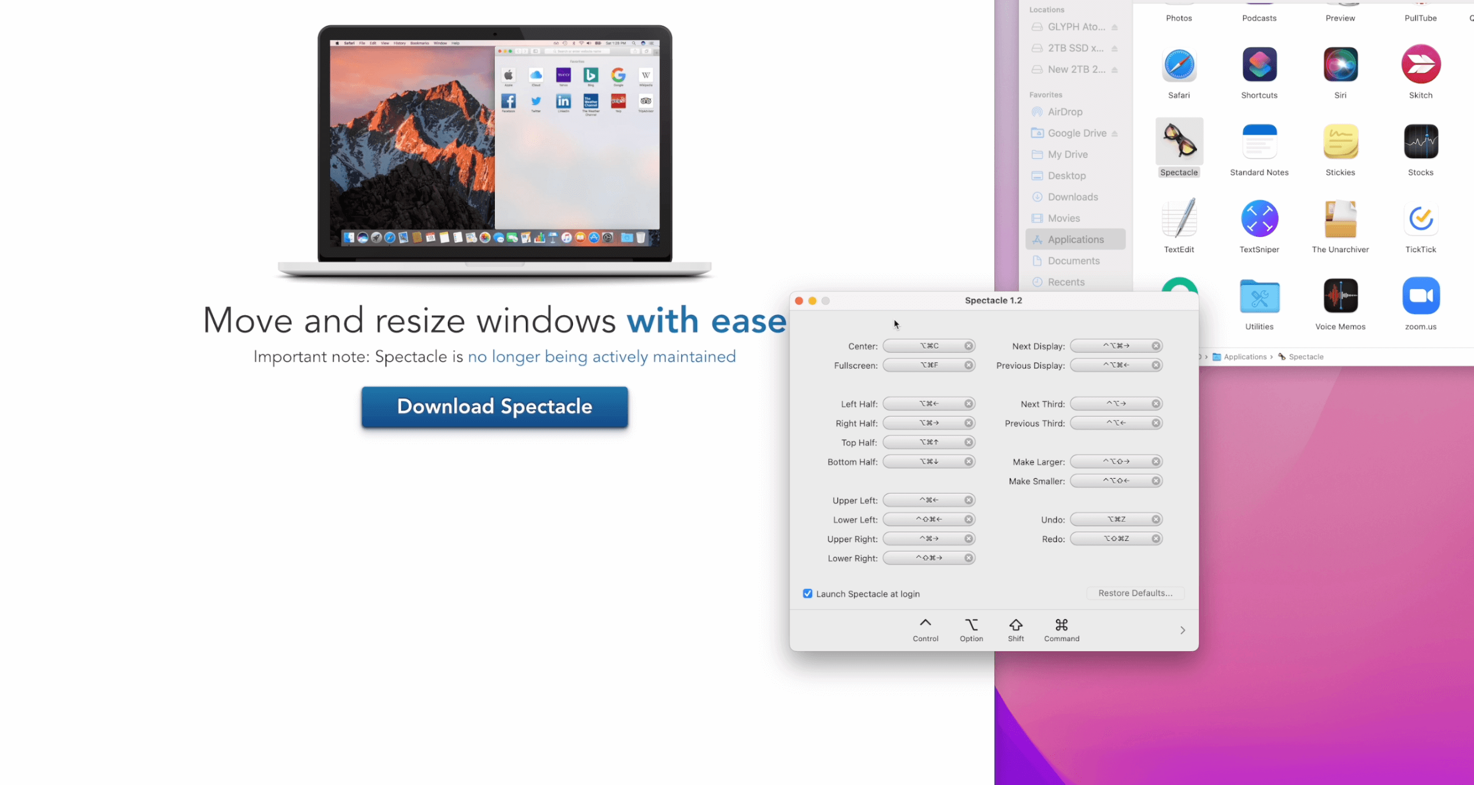This screenshot has height=785, width=1474.
Task: Click the Downloads folder in sidebar
Action: click(1072, 196)
